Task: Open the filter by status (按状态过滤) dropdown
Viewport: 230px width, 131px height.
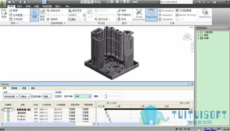Action: coord(11,97)
